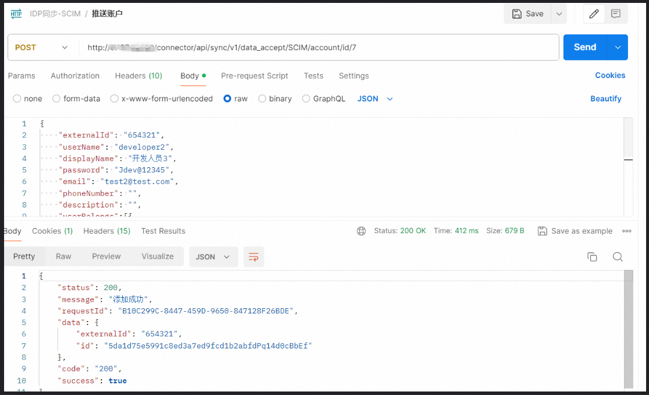Choose the form-data radio button

[x=56, y=99]
